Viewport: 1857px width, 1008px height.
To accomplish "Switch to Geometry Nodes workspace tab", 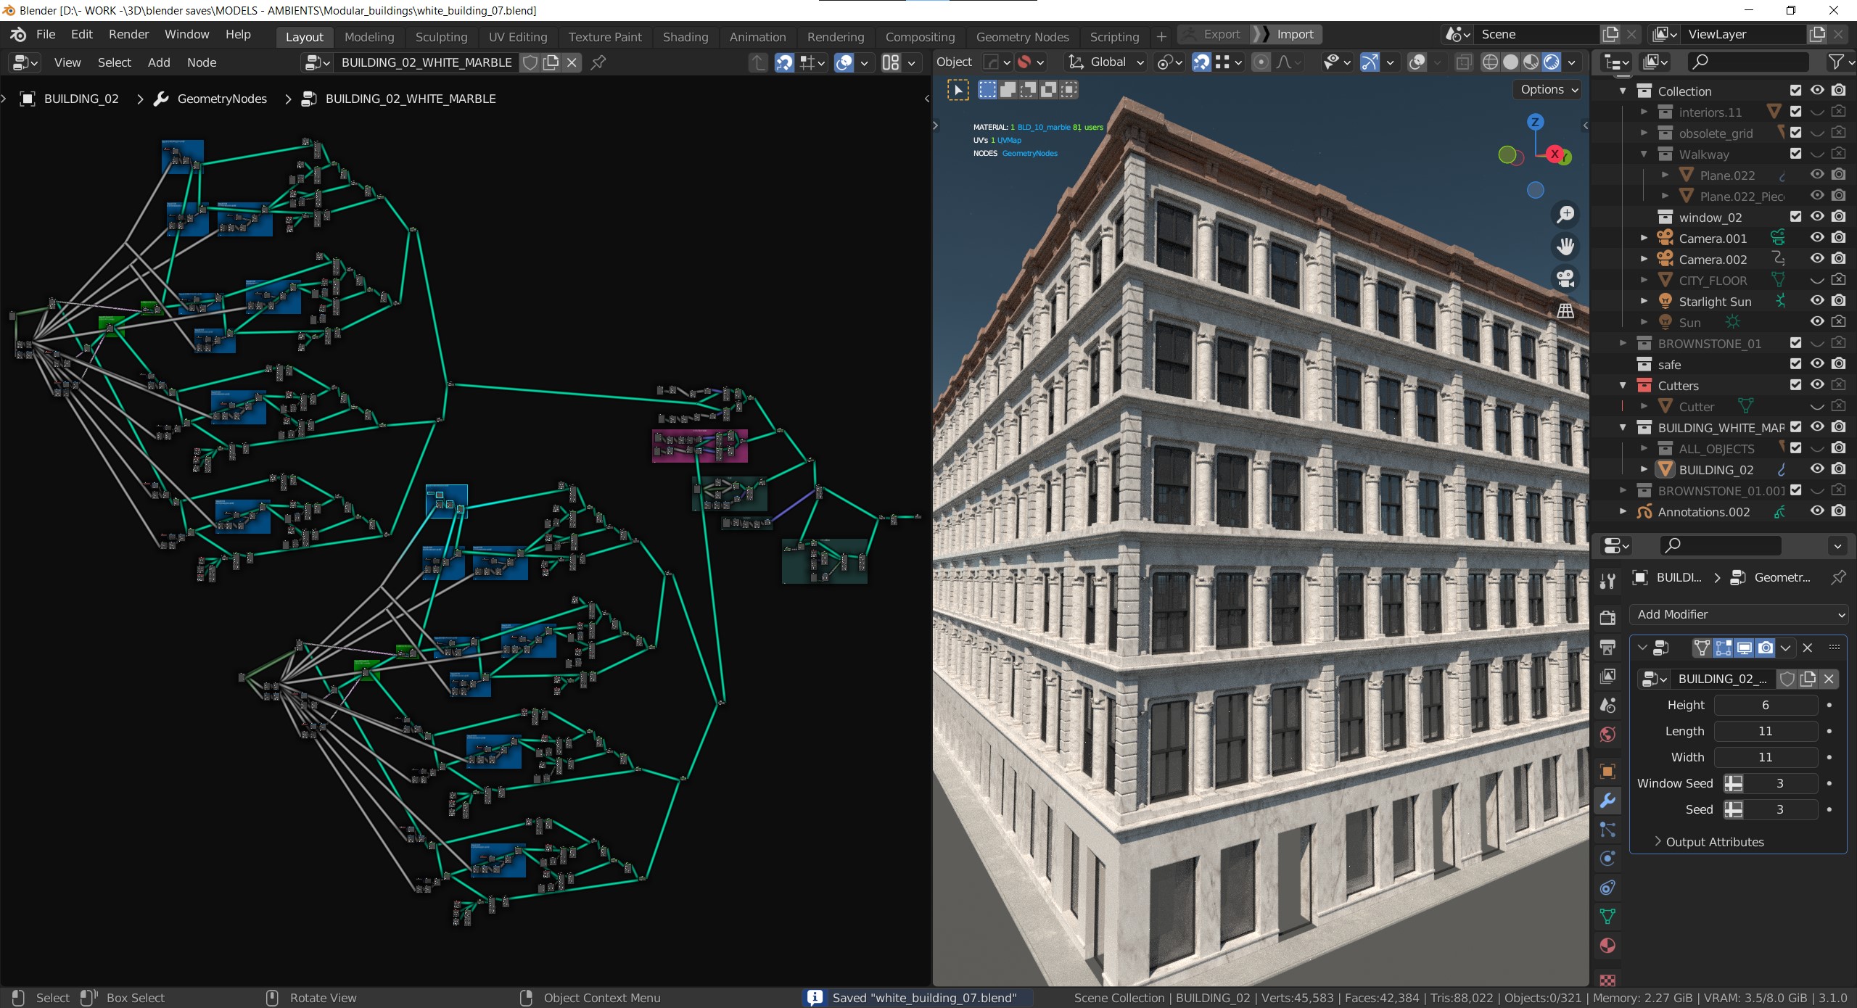I will [x=1022, y=37].
